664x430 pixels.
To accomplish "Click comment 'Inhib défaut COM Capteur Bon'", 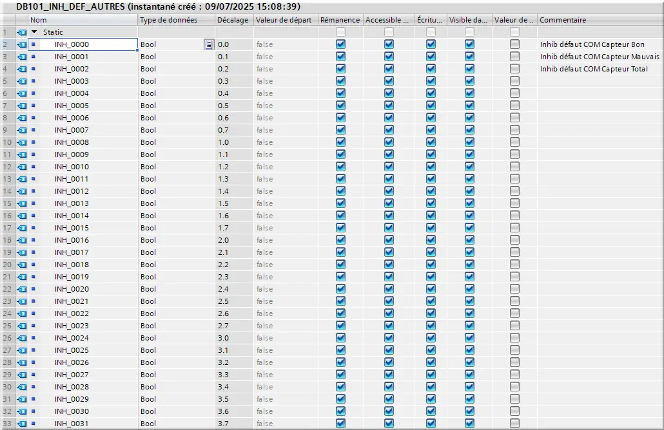I will pyautogui.click(x=592, y=44).
